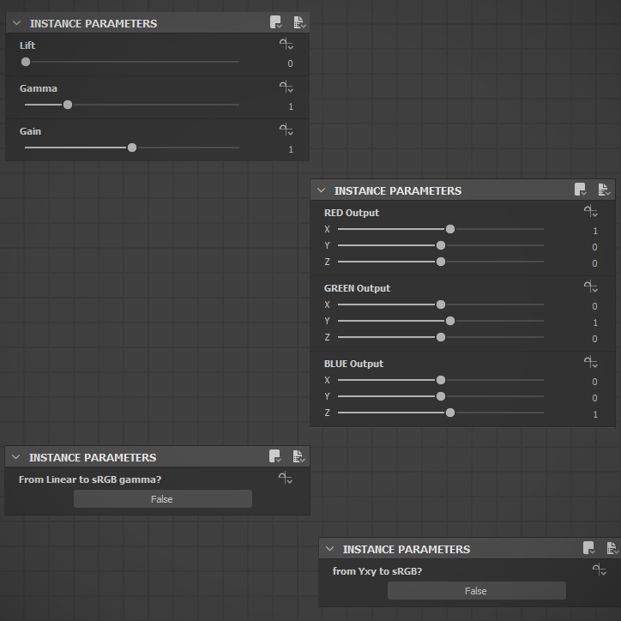
Task: Click RED Output Z slider handle
Action: pos(440,262)
